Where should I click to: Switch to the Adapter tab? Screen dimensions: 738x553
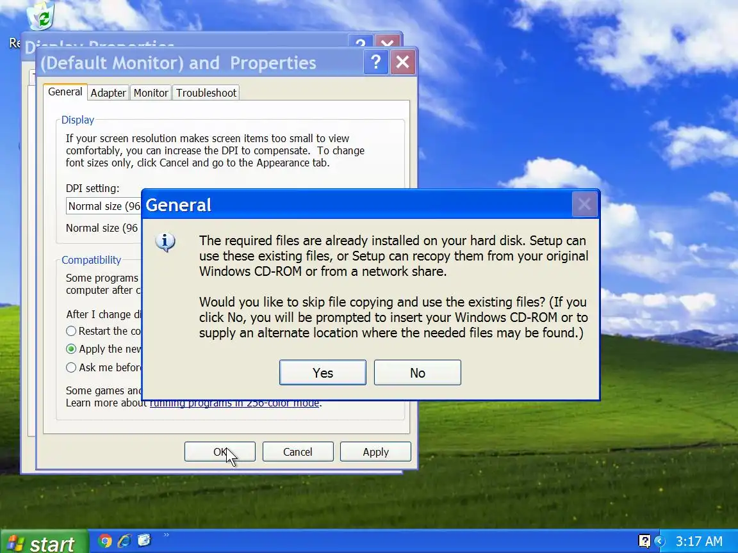[108, 93]
